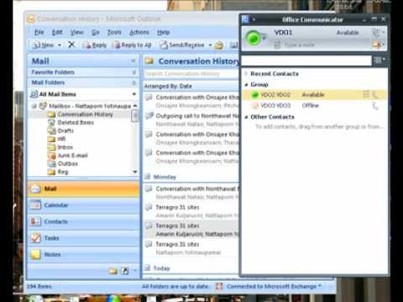Open the View menu in Outlook
The width and height of the screenshot is (403, 302).
point(76,33)
